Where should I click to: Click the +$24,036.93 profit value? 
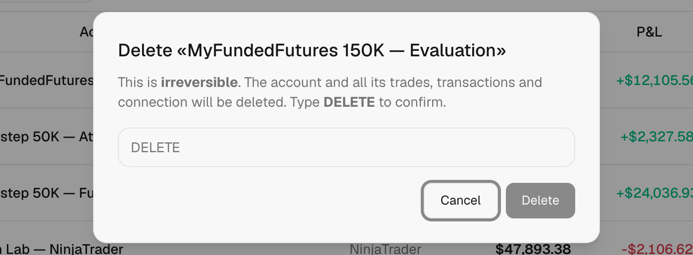[654, 193]
